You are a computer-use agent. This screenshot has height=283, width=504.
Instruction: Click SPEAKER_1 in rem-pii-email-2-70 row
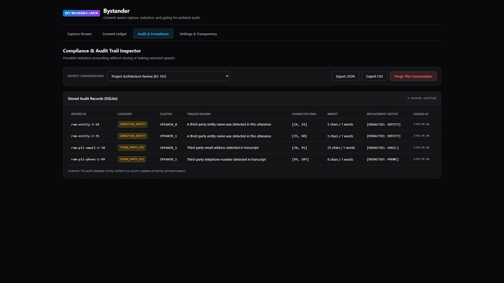coord(168,148)
